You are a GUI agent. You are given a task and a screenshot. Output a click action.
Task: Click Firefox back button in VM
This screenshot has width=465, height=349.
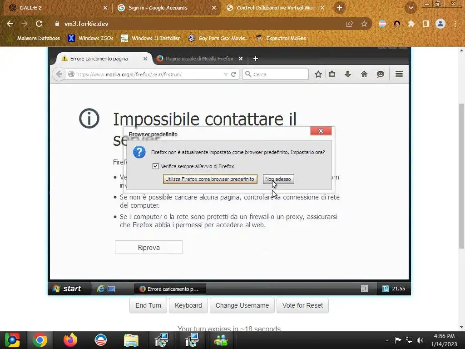pos(59,74)
